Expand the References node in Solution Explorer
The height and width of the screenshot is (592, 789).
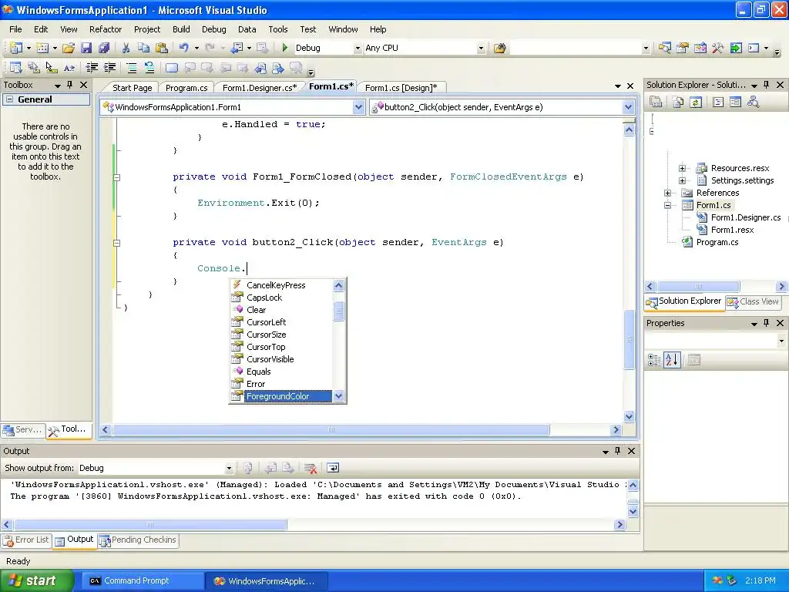click(667, 193)
